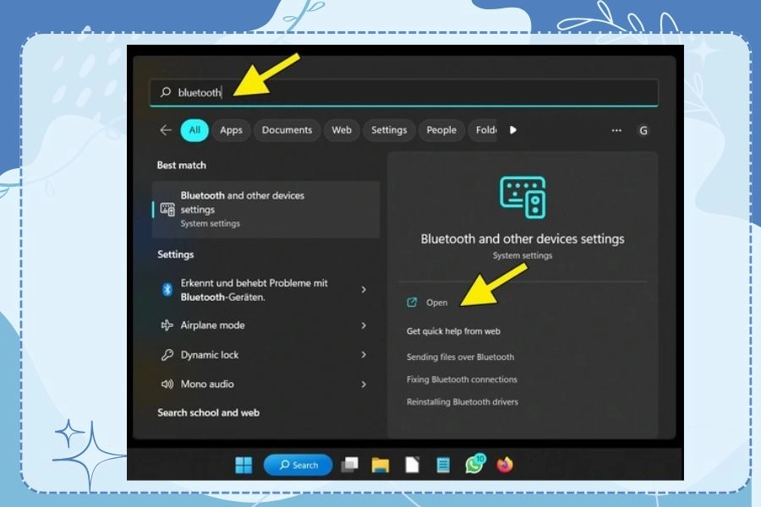Click the "Best match" section label
Viewport: 761px width, 507px height.
[x=182, y=165]
